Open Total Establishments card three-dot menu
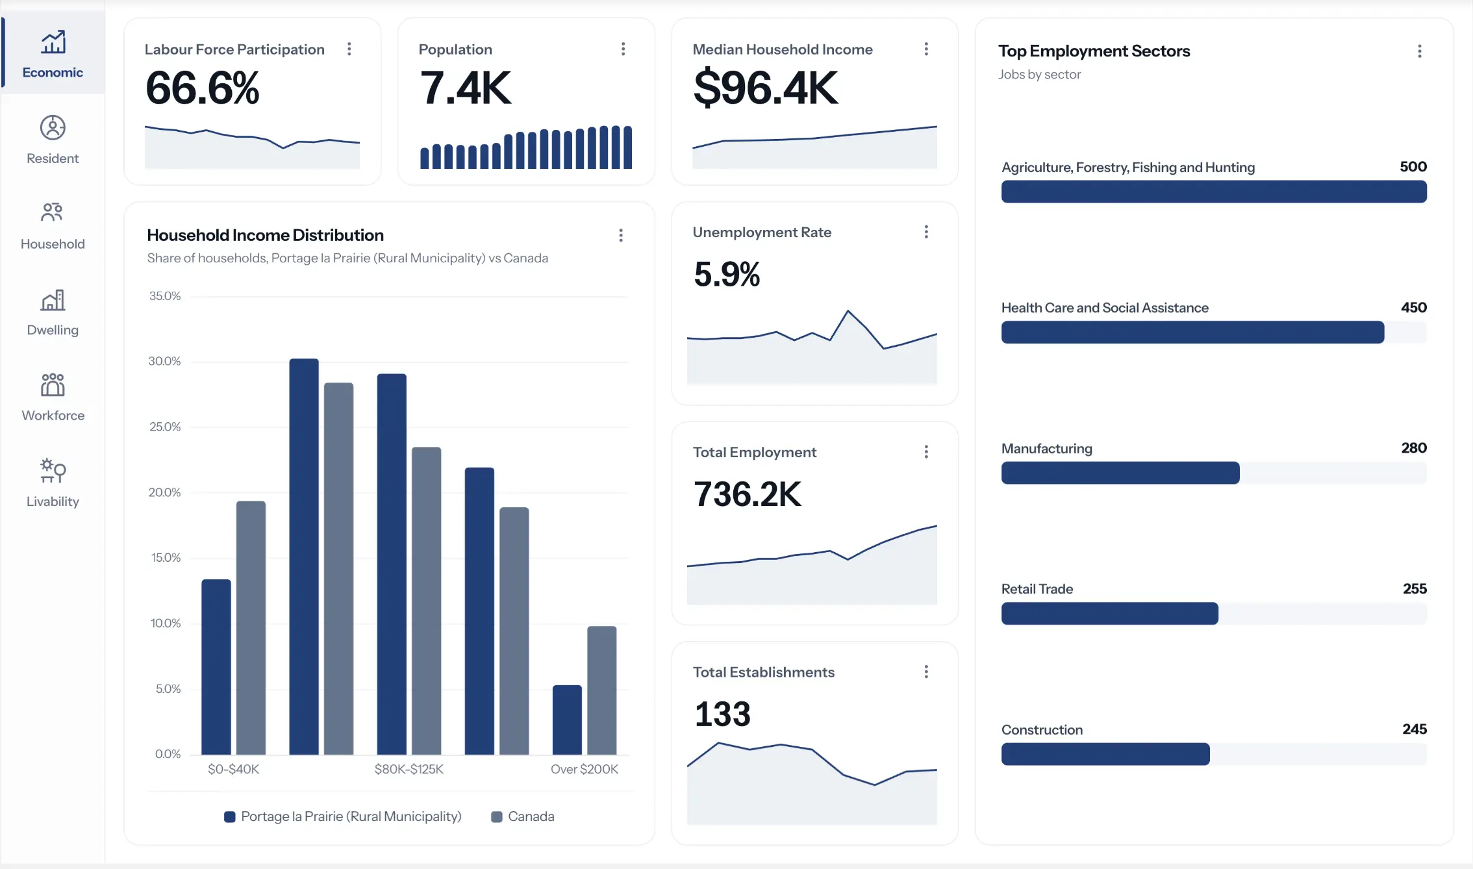The image size is (1473, 869). pyautogui.click(x=926, y=672)
